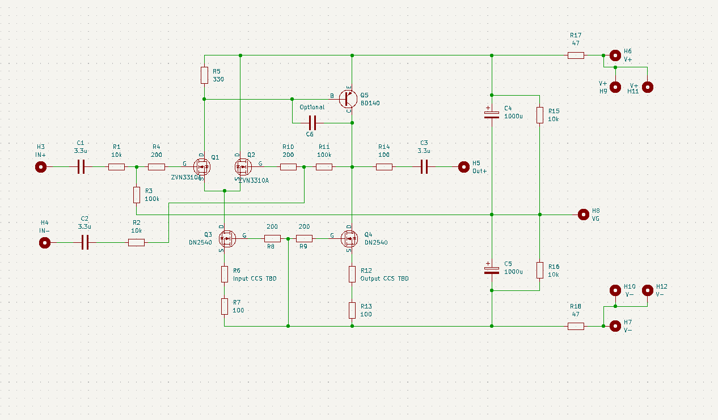Select the Q2 MOSFET symbol

pos(242,167)
